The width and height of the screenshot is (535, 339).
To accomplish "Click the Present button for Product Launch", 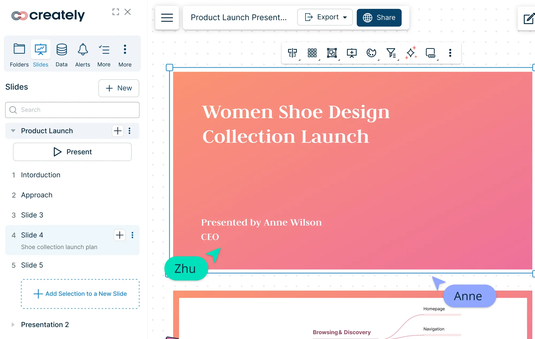I will click(72, 152).
